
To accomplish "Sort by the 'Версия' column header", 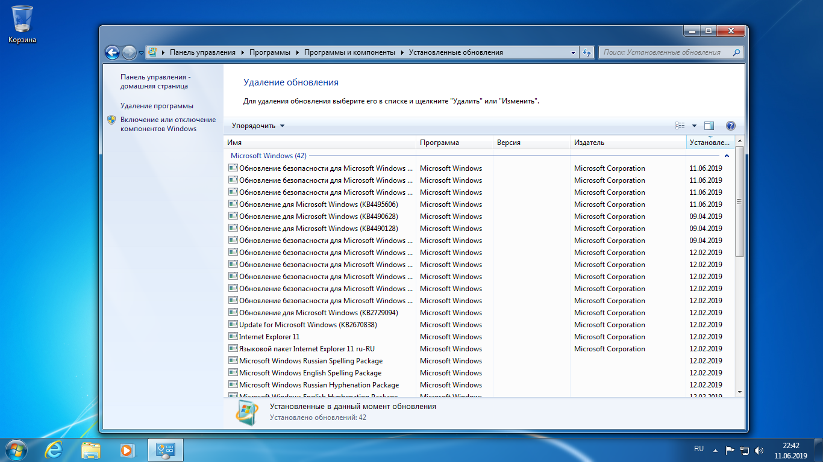I will pyautogui.click(x=531, y=143).
